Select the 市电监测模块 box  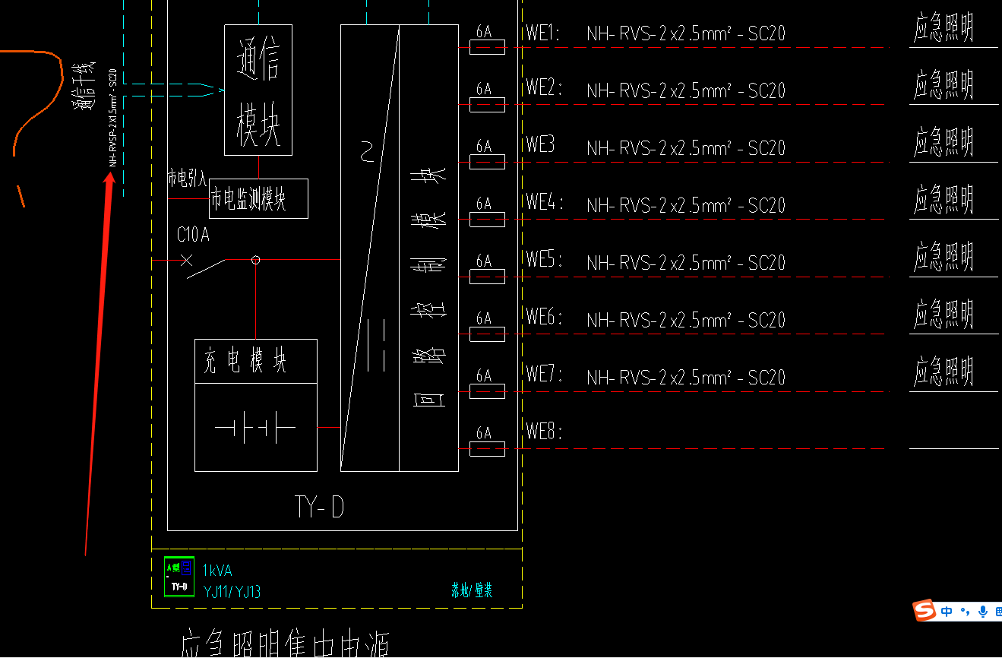click(258, 198)
